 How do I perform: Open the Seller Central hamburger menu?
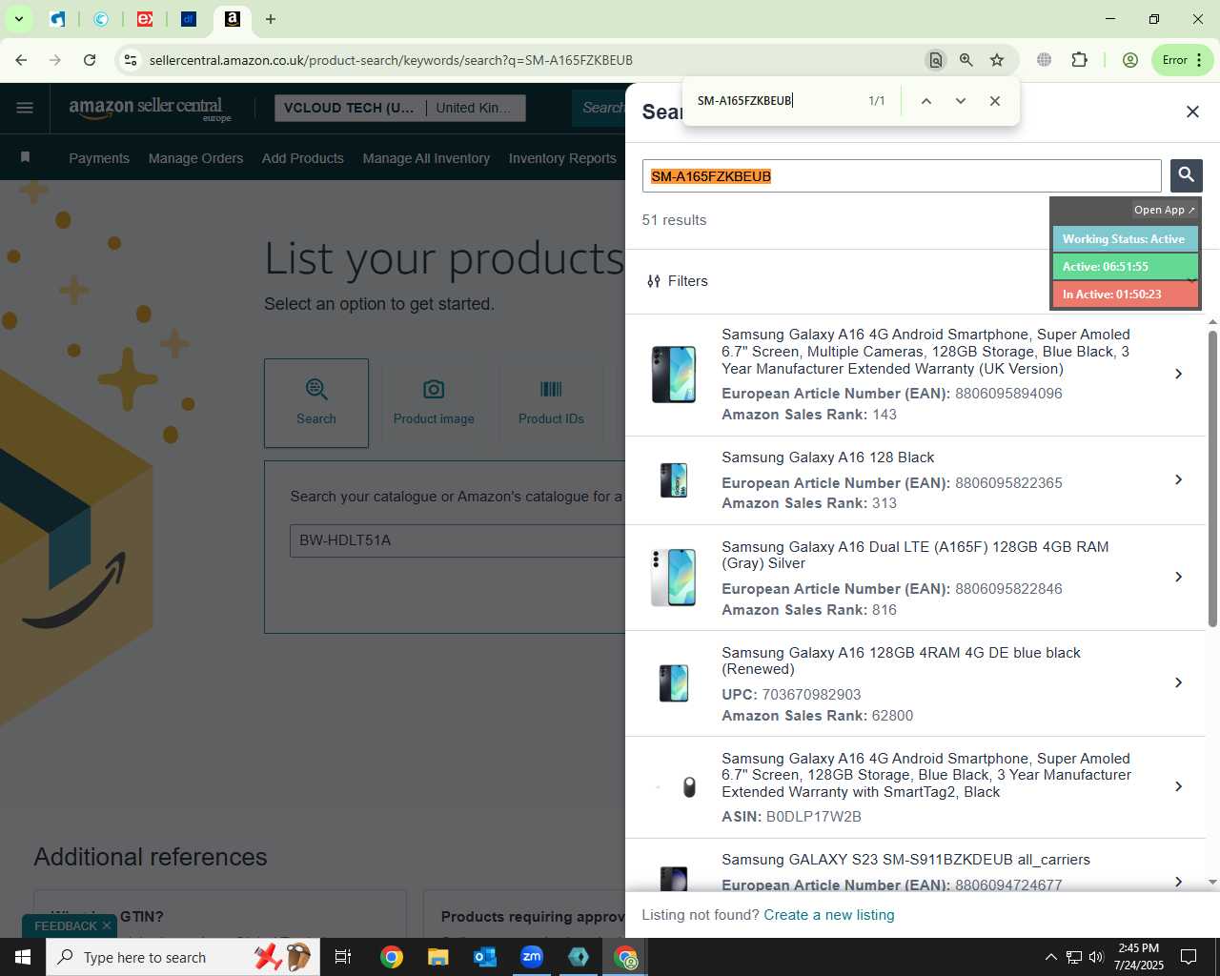(25, 108)
